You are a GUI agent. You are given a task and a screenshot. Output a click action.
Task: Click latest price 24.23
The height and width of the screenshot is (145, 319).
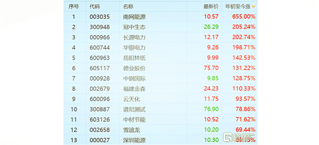tap(211, 89)
